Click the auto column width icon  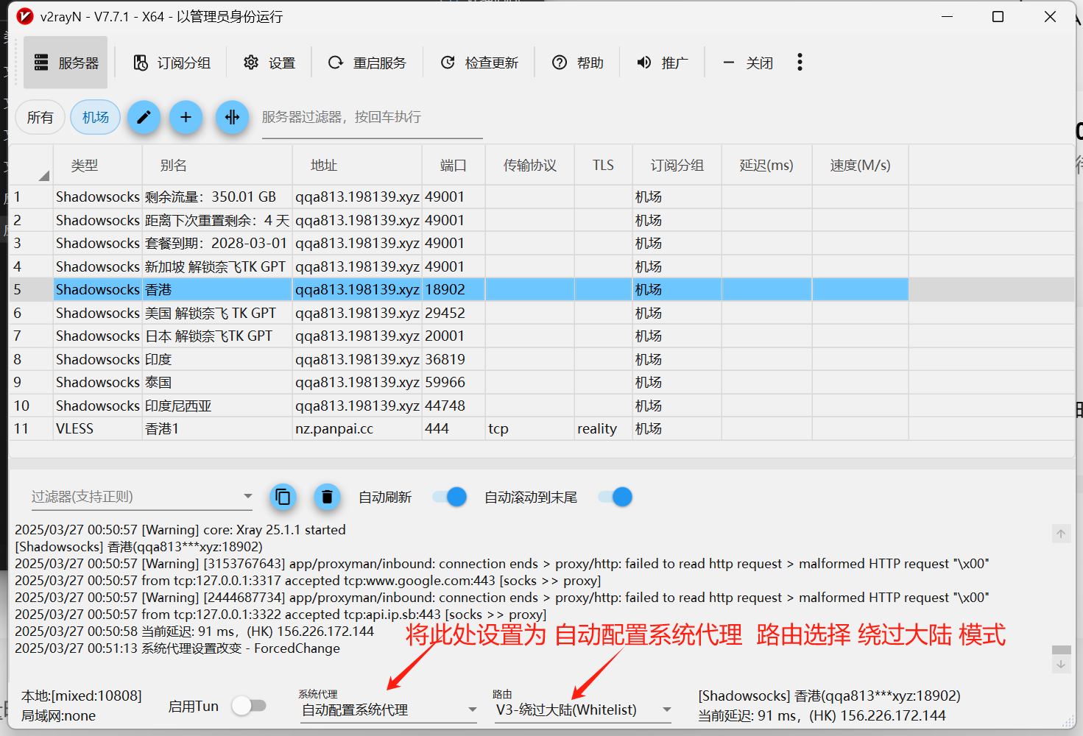coord(232,117)
